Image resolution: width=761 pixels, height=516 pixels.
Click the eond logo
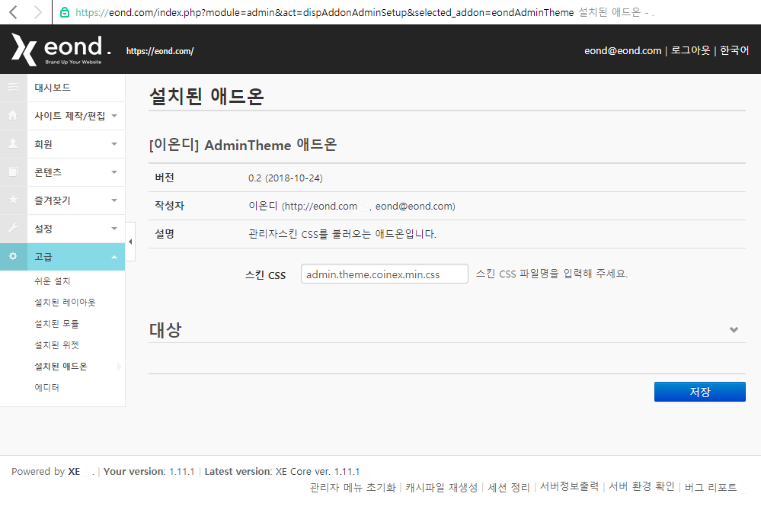pyautogui.click(x=61, y=50)
